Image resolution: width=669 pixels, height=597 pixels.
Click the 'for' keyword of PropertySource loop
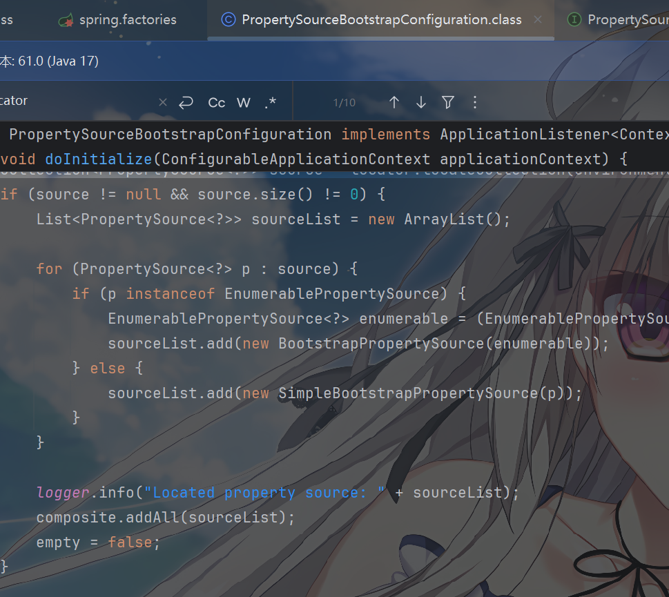[x=49, y=269]
